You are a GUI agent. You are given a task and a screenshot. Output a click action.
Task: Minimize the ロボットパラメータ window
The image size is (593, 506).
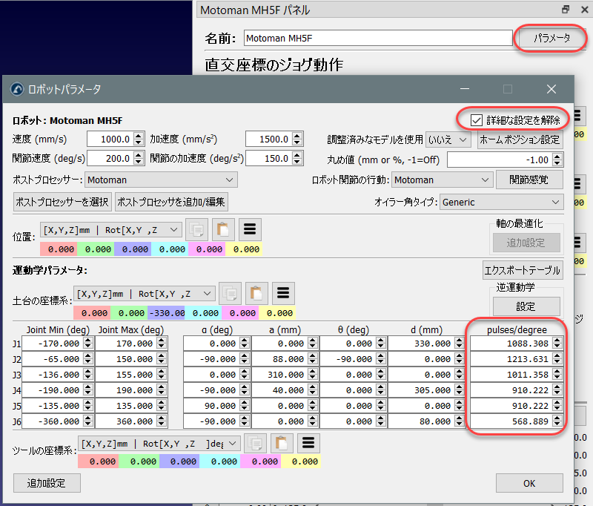tap(465, 89)
